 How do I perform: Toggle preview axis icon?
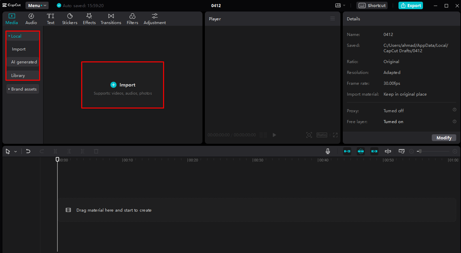point(388,152)
